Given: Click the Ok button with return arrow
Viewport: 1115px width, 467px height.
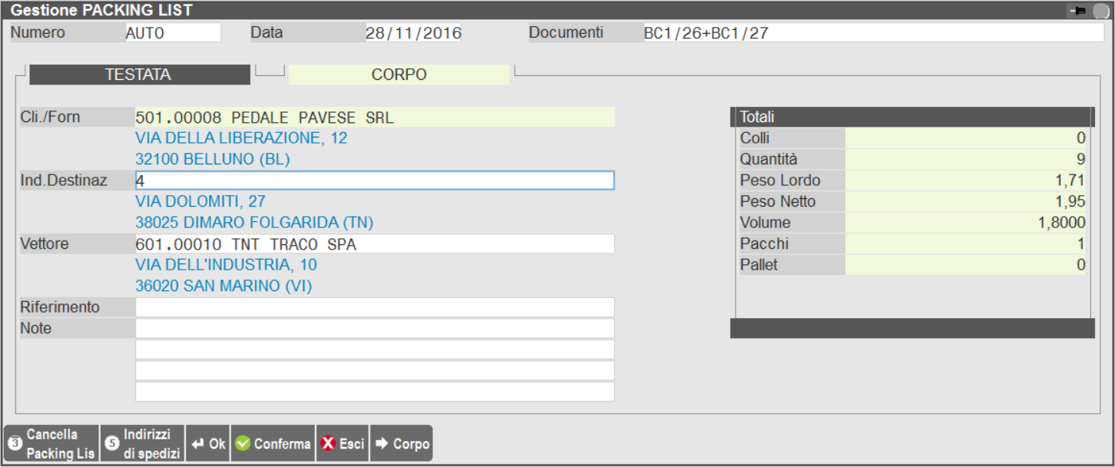Looking at the screenshot, I should (208, 444).
